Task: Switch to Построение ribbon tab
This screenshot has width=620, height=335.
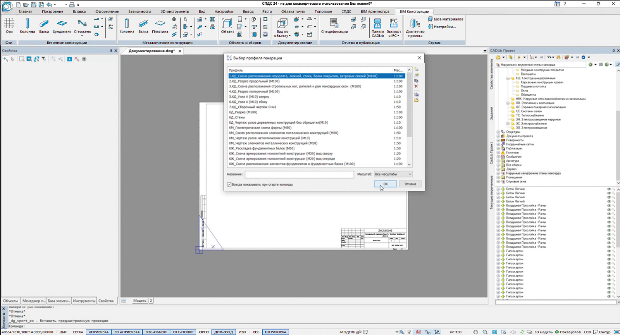Action: (x=52, y=12)
